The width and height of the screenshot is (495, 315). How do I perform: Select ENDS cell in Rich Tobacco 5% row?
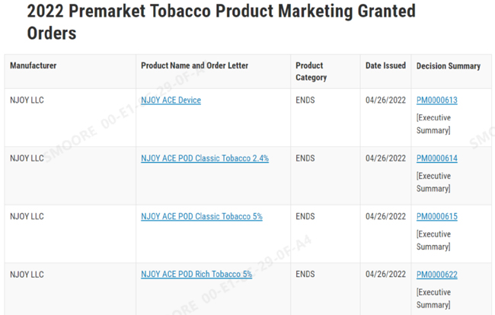[x=305, y=274]
